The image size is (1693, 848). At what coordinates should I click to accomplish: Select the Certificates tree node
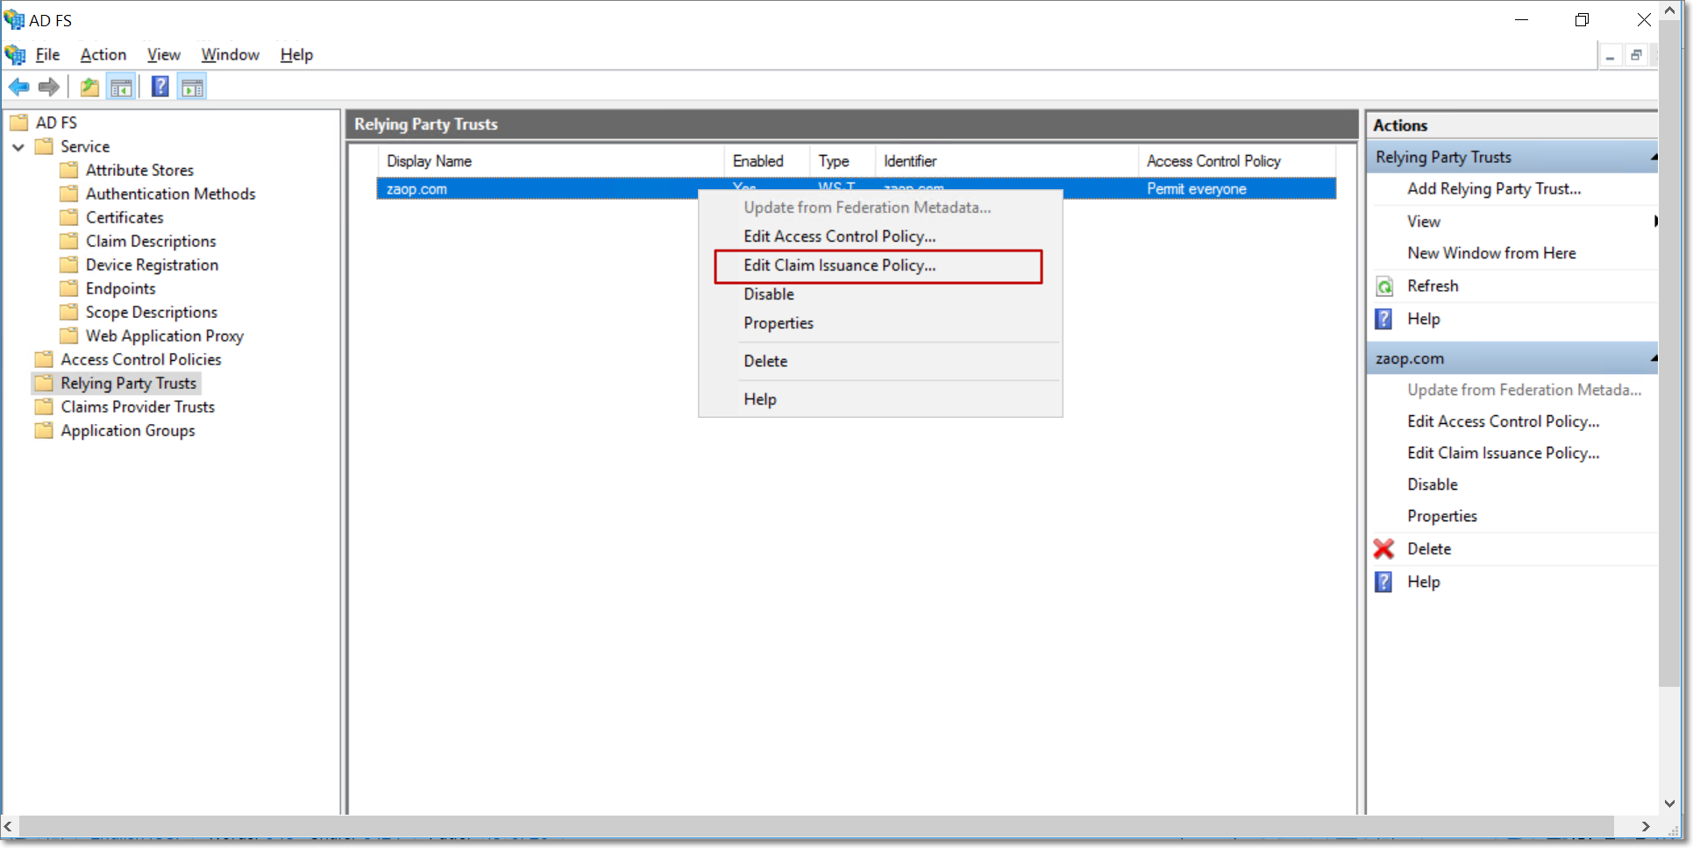click(124, 218)
